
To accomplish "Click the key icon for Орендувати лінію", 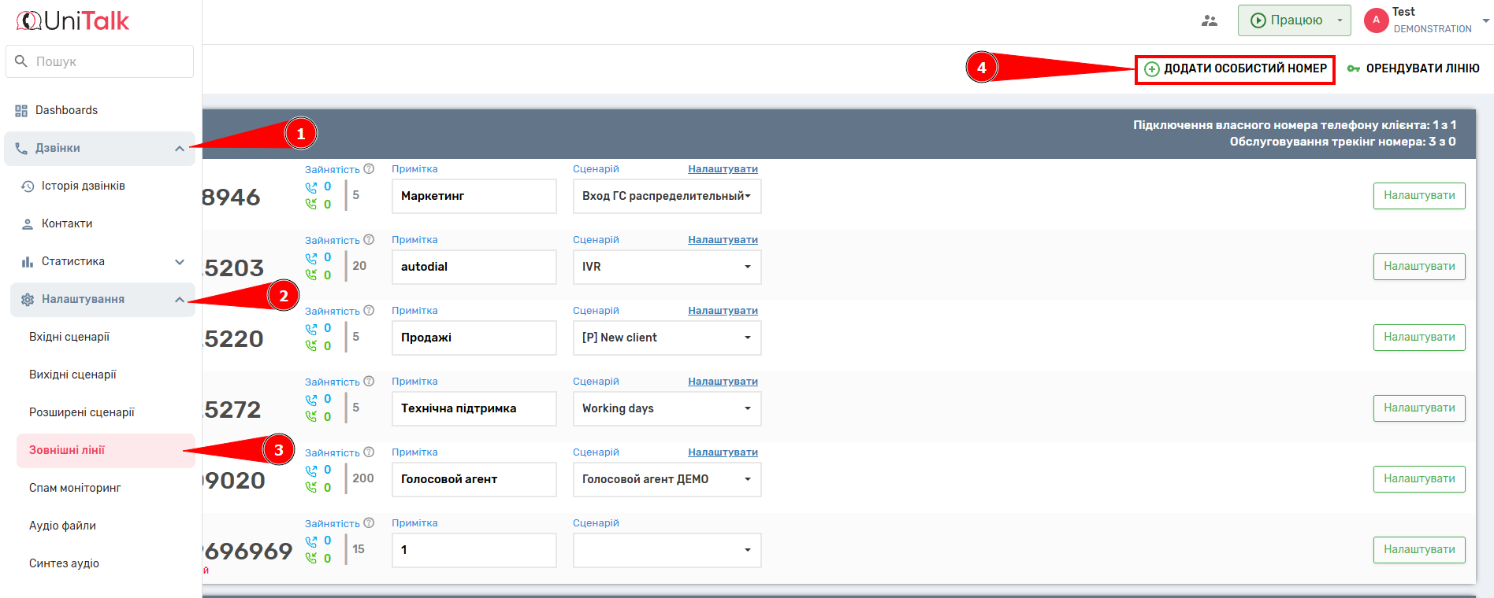I will pyautogui.click(x=1353, y=69).
